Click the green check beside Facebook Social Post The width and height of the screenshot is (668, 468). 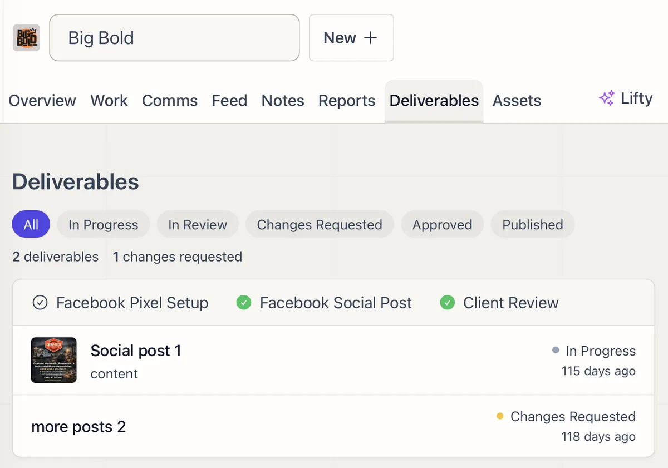pyautogui.click(x=244, y=303)
